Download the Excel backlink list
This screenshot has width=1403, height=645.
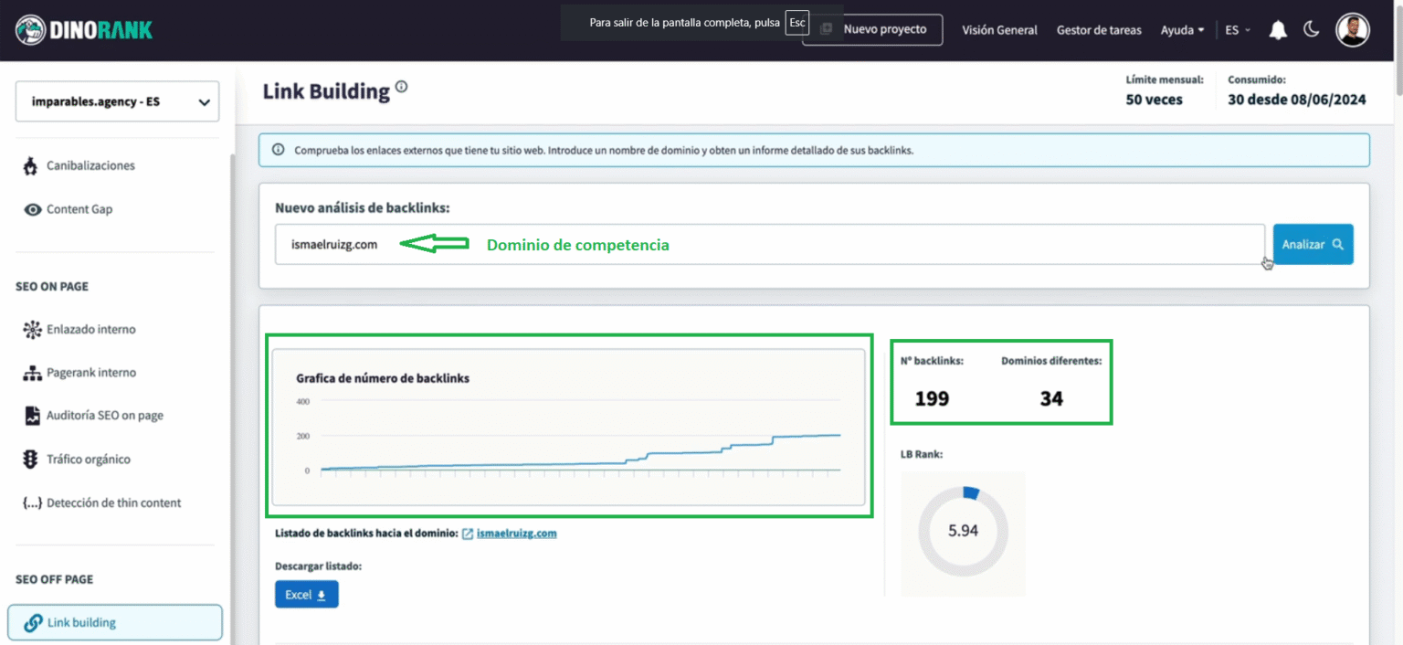click(x=306, y=595)
